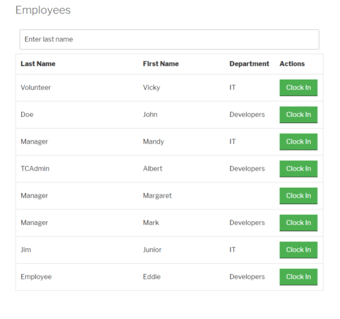Viewport: 340px width, 319px height.
Task: Click the First Name column header
Action: coord(160,64)
